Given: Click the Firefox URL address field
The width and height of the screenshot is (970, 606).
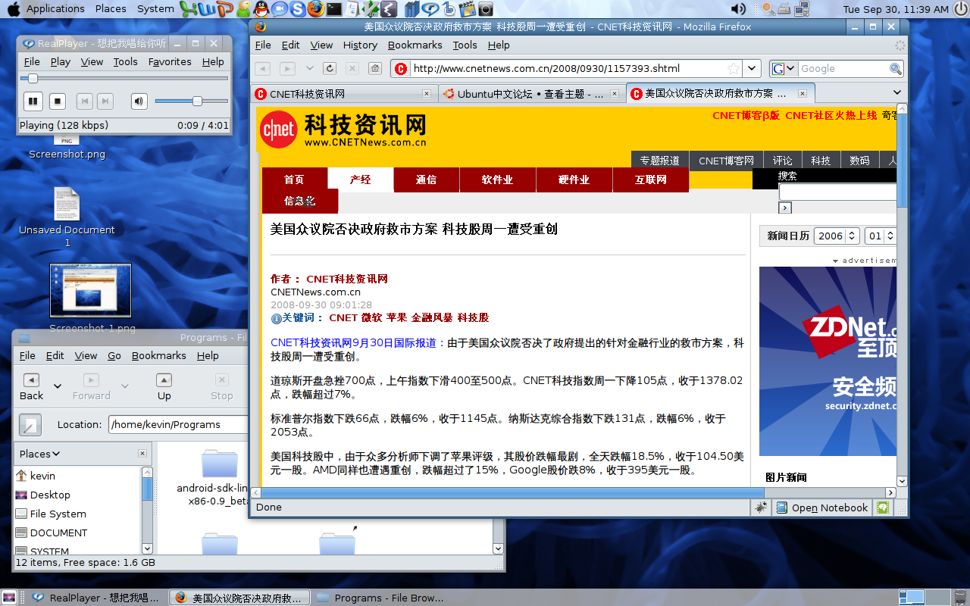Looking at the screenshot, I should [x=568, y=69].
